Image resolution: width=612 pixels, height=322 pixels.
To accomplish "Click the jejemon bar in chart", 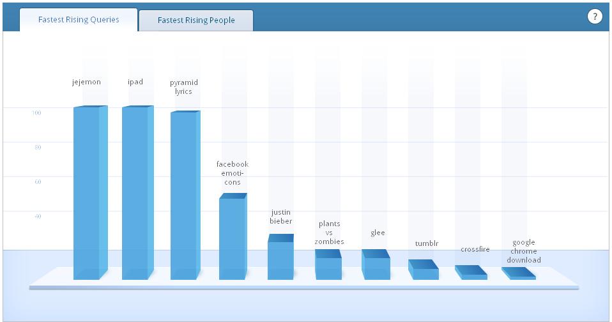I will 89,192.
